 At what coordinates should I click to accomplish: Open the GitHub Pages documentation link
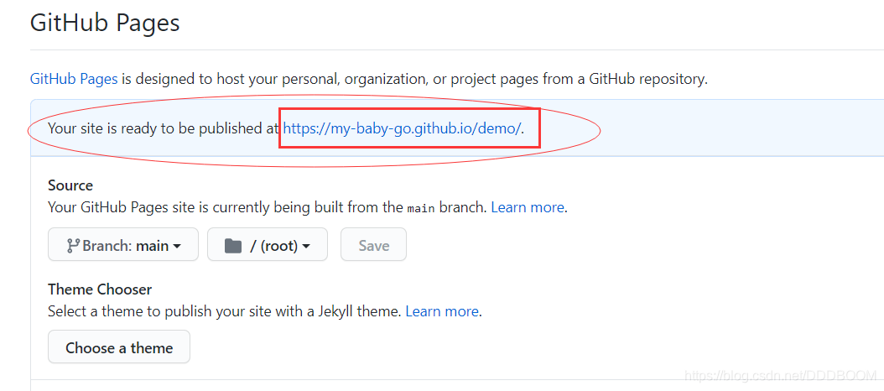pos(74,78)
